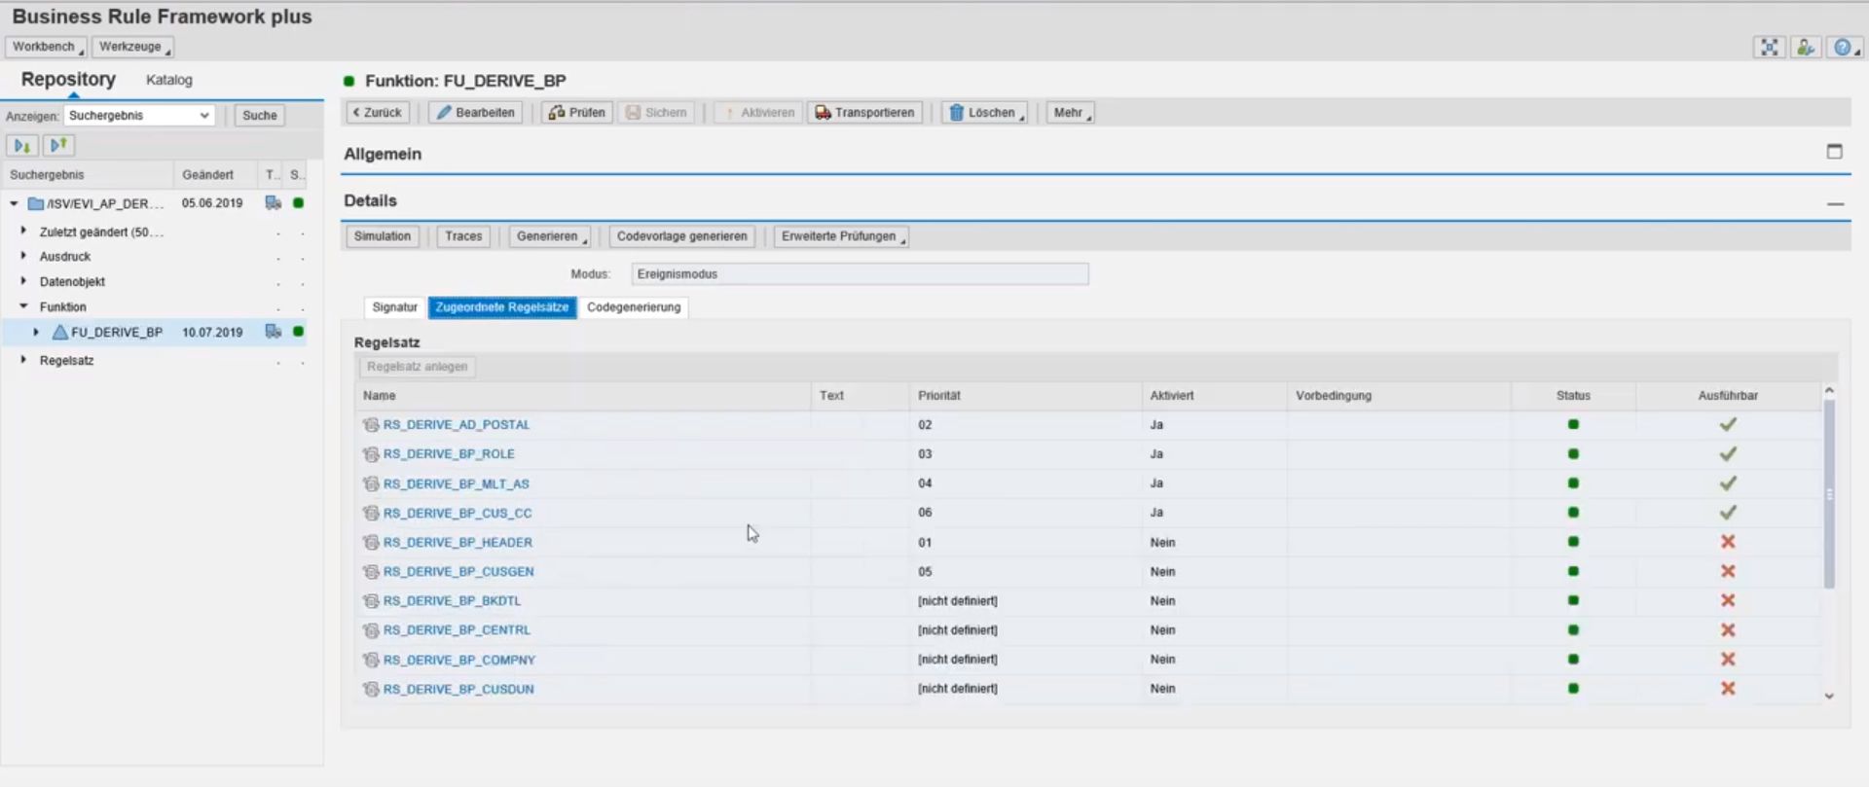This screenshot has width=1869, height=787.
Task: Click the red X for RS_DERIVE_BP_HEADER
Action: [x=1728, y=542]
